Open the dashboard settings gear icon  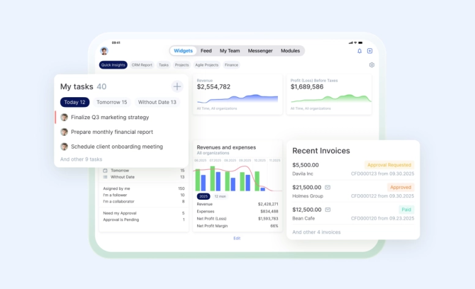(x=372, y=65)
